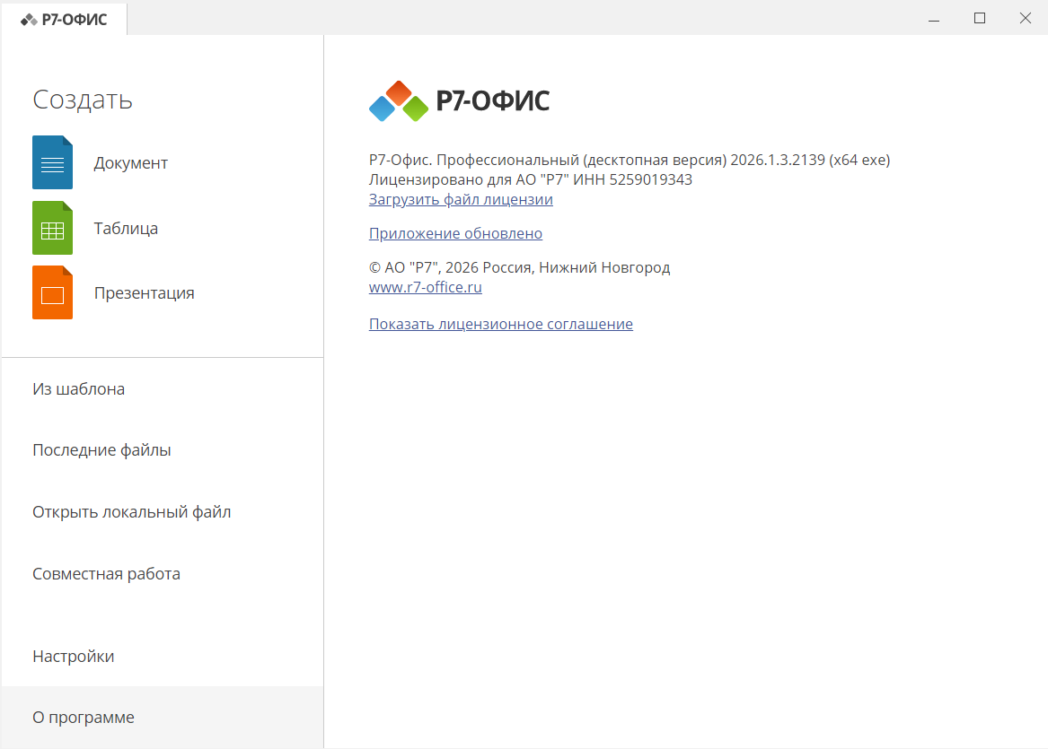Open Показать лицензионное соглашение link
This screenshot has width=1048, height=749.
tap(500, 324)
